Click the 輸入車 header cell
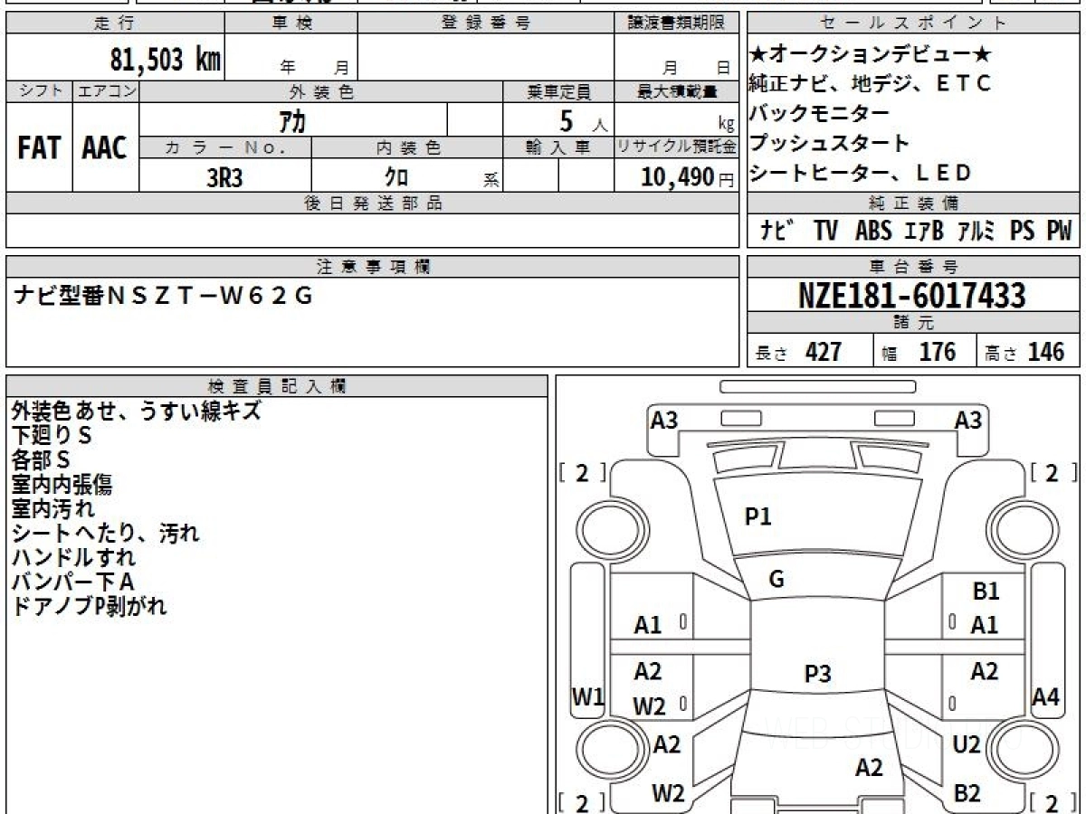The width and height of the screenshot is (1086, 814). click(x=558, y=147)
